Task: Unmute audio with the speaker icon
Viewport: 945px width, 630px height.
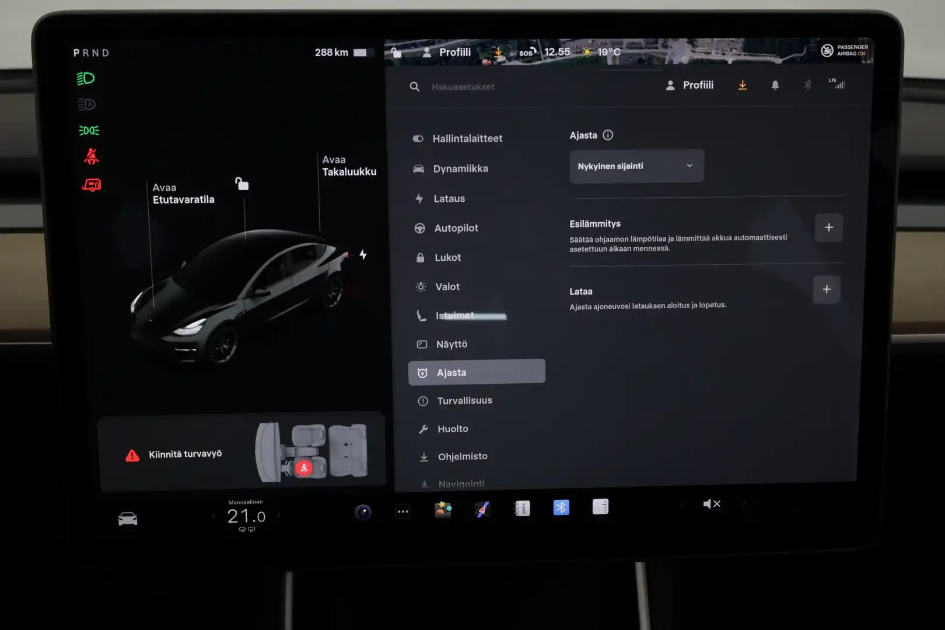Action: point(712,504)
